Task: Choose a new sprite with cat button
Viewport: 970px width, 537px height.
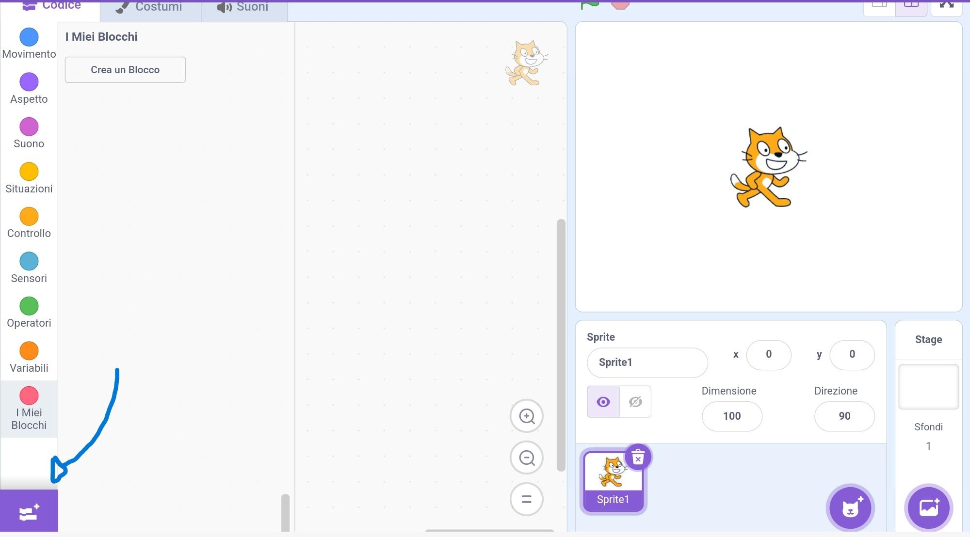Action: point(850,508)
